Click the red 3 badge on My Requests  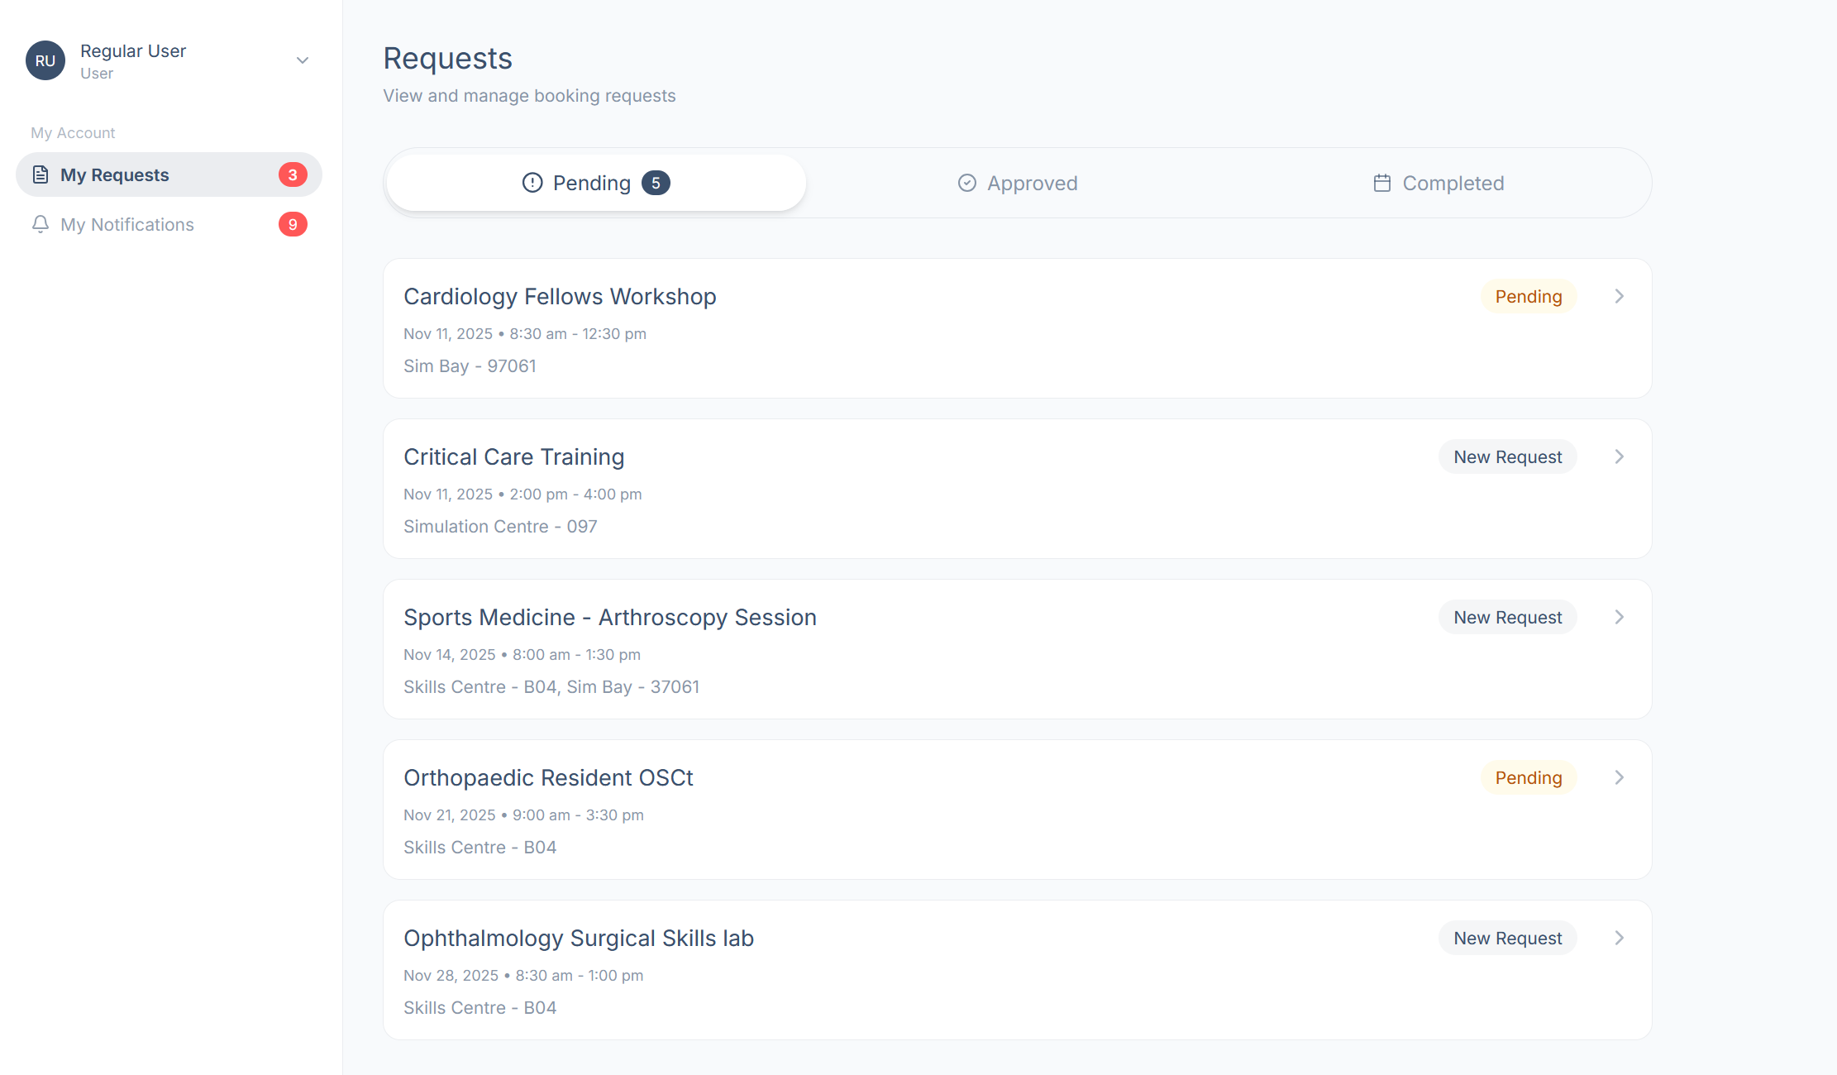pos(293,174)
